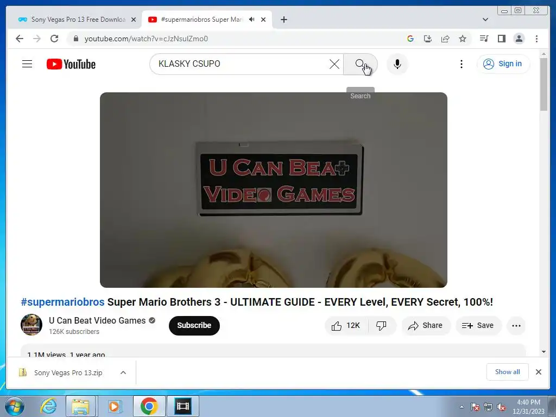Image resolution: width=556 pixels, height=417 pixels.
Task: Click the address bar URL
Action: 146,39
